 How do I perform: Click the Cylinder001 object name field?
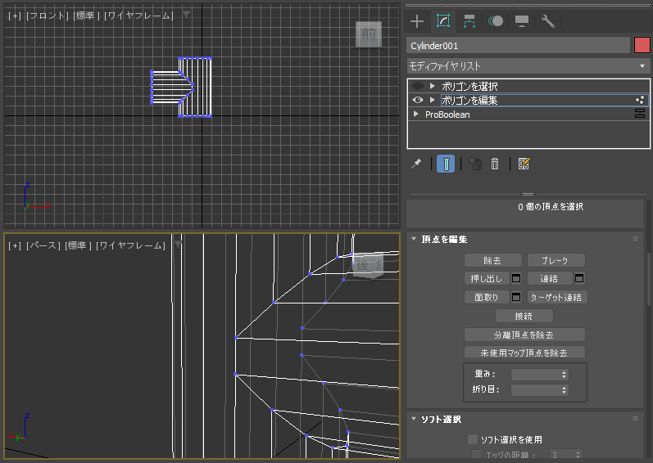point(518,46)
